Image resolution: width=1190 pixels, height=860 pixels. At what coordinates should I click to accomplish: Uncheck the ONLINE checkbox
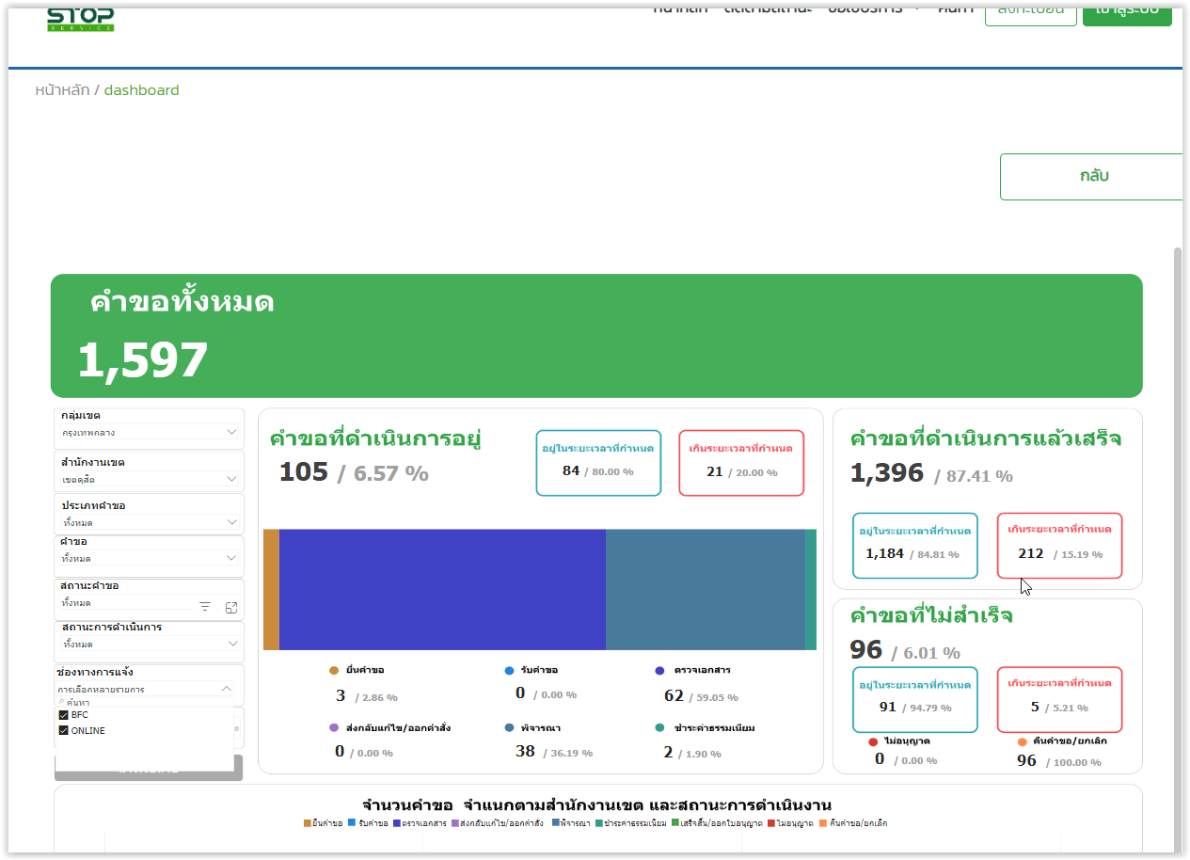pyautogui.click(x=64, y=731)
